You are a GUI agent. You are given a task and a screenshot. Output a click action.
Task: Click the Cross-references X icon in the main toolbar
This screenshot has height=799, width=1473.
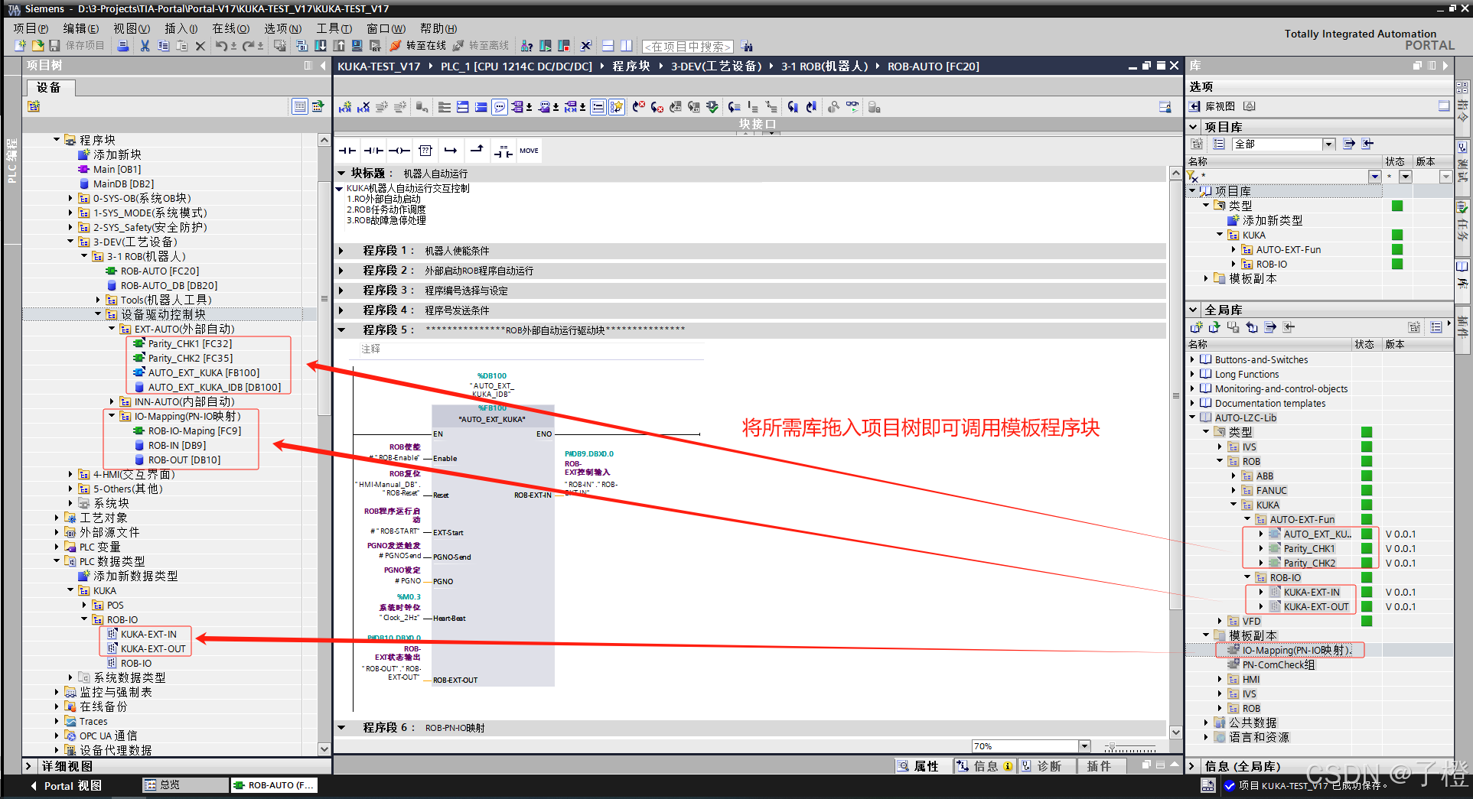click(586, 46)
